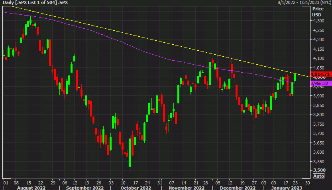Click the 4,250 price axis label
Viewport: 332px width, 190px height.
tap(319, 30)
